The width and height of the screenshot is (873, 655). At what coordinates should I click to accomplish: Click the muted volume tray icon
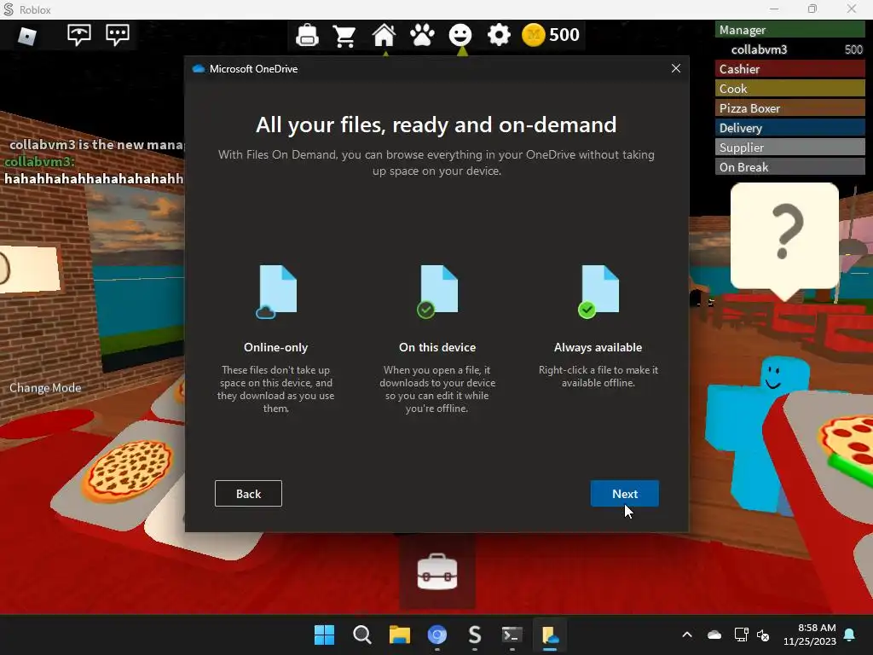pyautogui.click(x=763, y=635)
